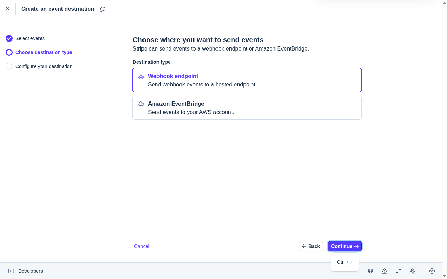Image resolution: width=447 pixels, height=279 pixels.
Task: Choose Amazon EventBridge as destination type
Action: [x=247, y=108]
